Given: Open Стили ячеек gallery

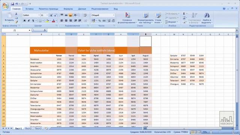Looking at the screenshot, I should [x=158, y=18].
